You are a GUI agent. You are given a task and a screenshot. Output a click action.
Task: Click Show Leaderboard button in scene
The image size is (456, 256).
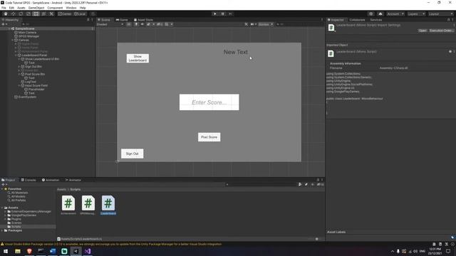tap(138, 58)
